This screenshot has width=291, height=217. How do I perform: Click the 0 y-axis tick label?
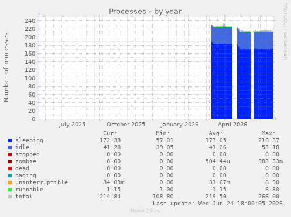pos(34,119)
